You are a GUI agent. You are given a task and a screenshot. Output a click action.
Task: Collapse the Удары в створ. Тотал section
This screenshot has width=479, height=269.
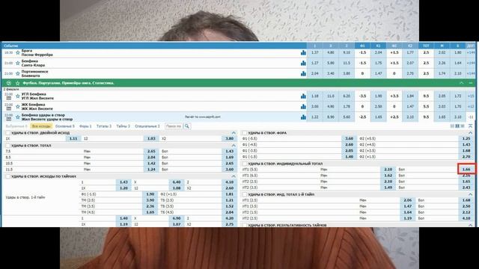tap(234, 146)
